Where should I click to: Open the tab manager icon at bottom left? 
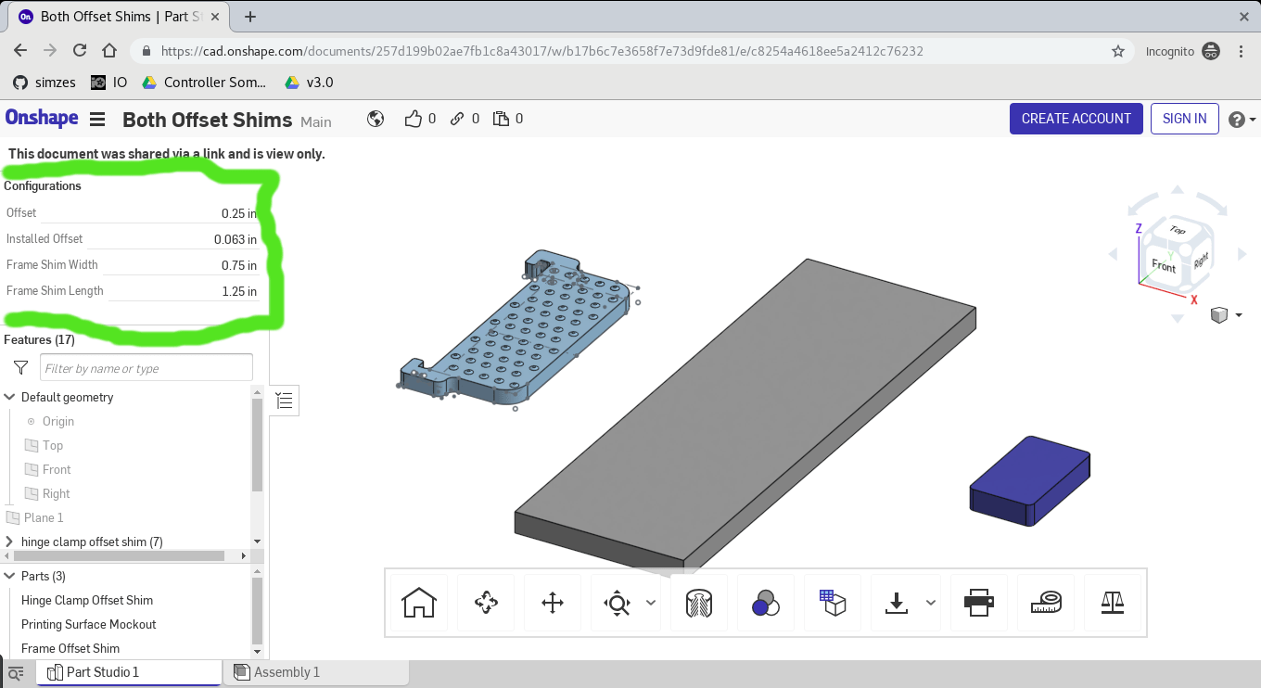16,673
